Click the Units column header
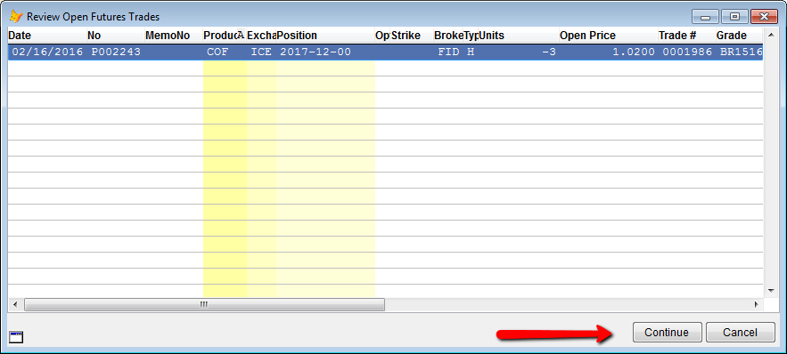Screen dimensions: 787x354 [x=519, y=36]
